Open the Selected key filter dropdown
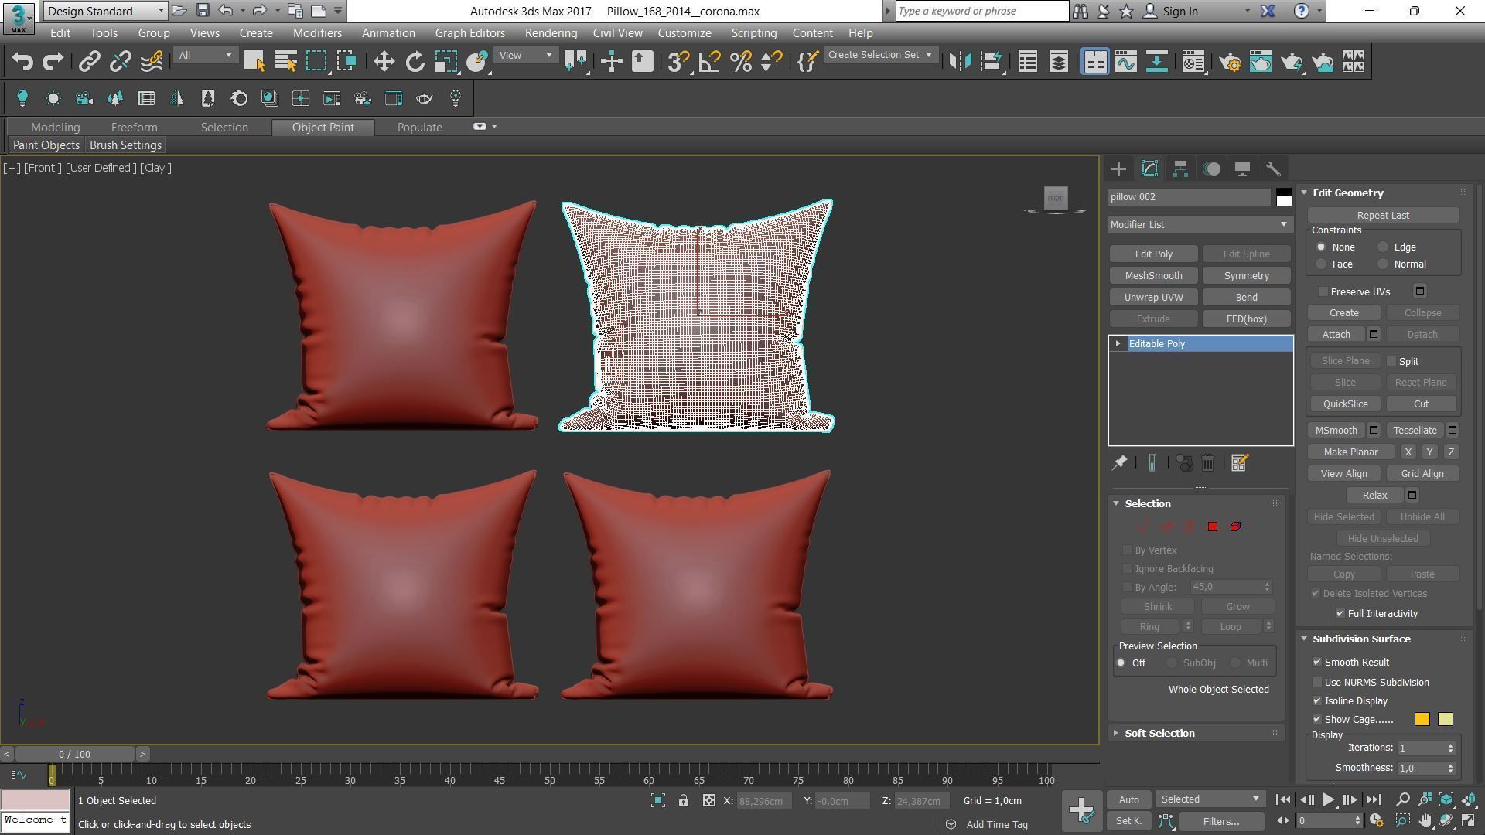Image resolution: width=1485 pixels, height=835 pixels. (x=1210, y=799)
